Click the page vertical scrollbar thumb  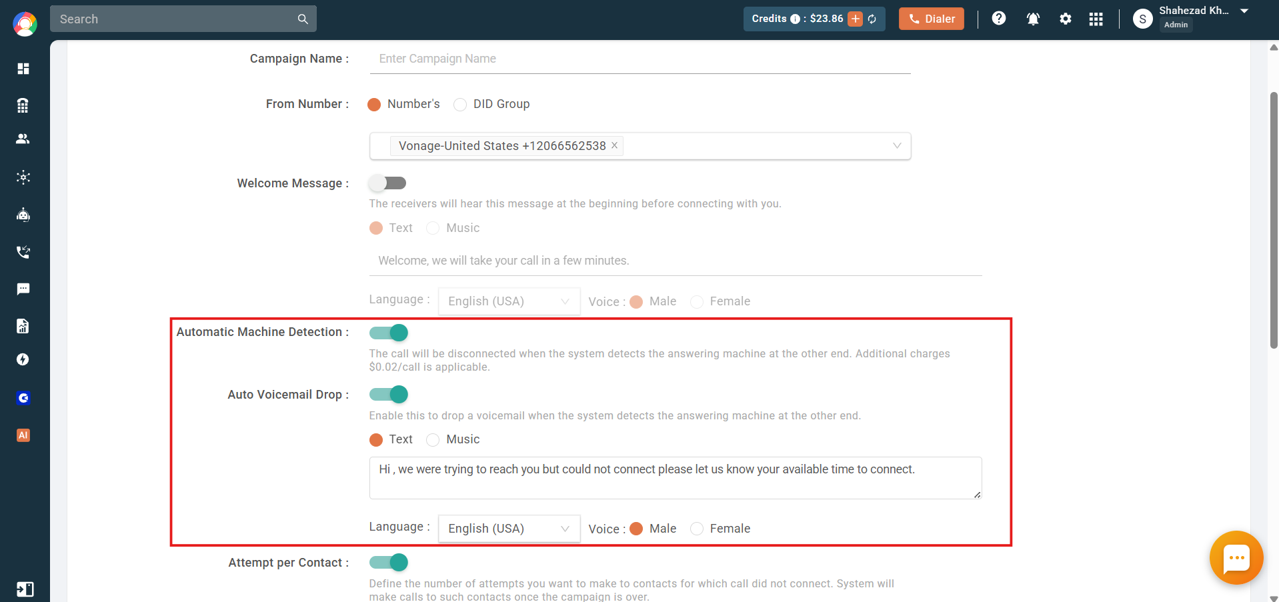(x=1274, y=220)
